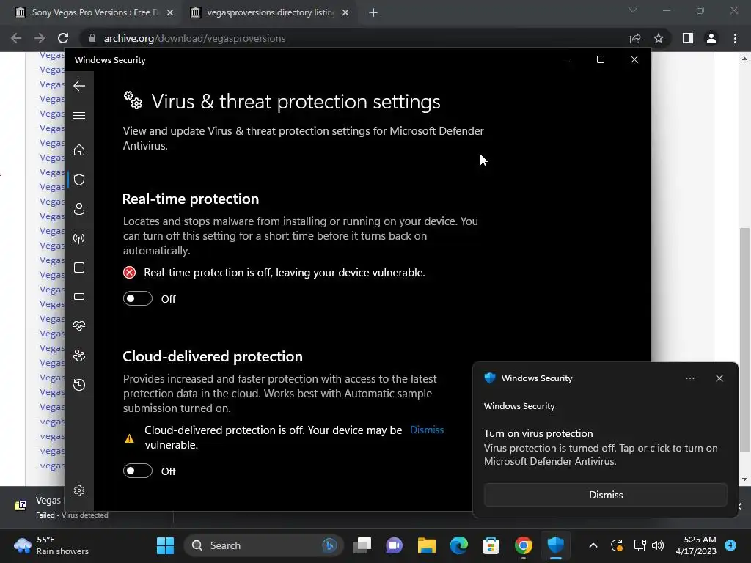The image size is (751, 563).
Task: Click Dismiss link beside cloud protection warning
Action: [x=427, y=430]
